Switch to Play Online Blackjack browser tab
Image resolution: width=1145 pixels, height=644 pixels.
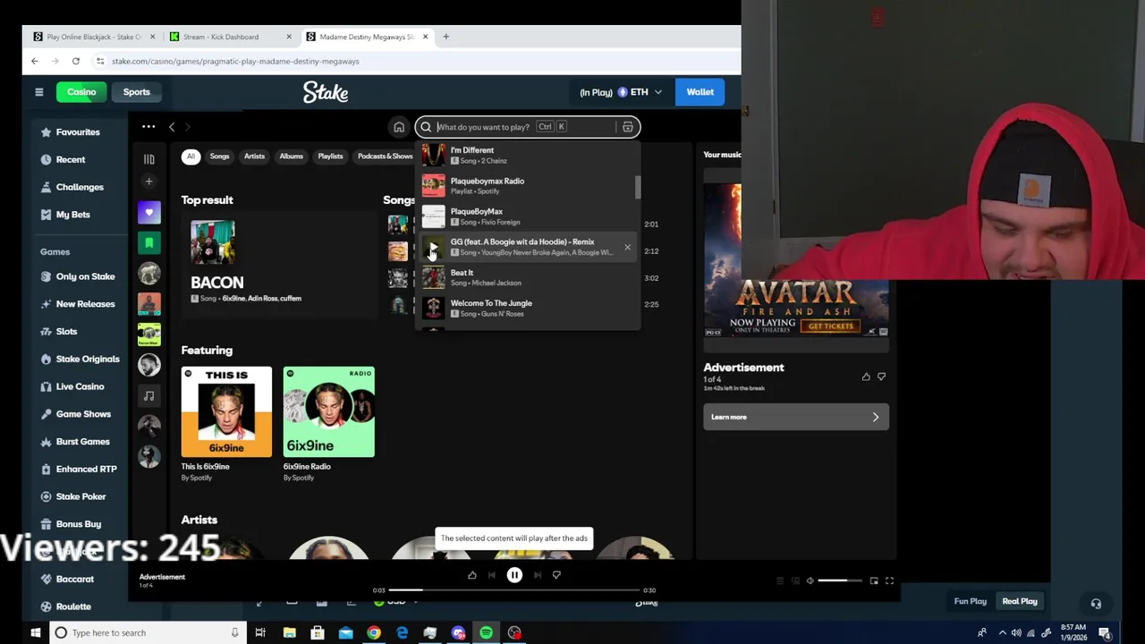point(94,37)
